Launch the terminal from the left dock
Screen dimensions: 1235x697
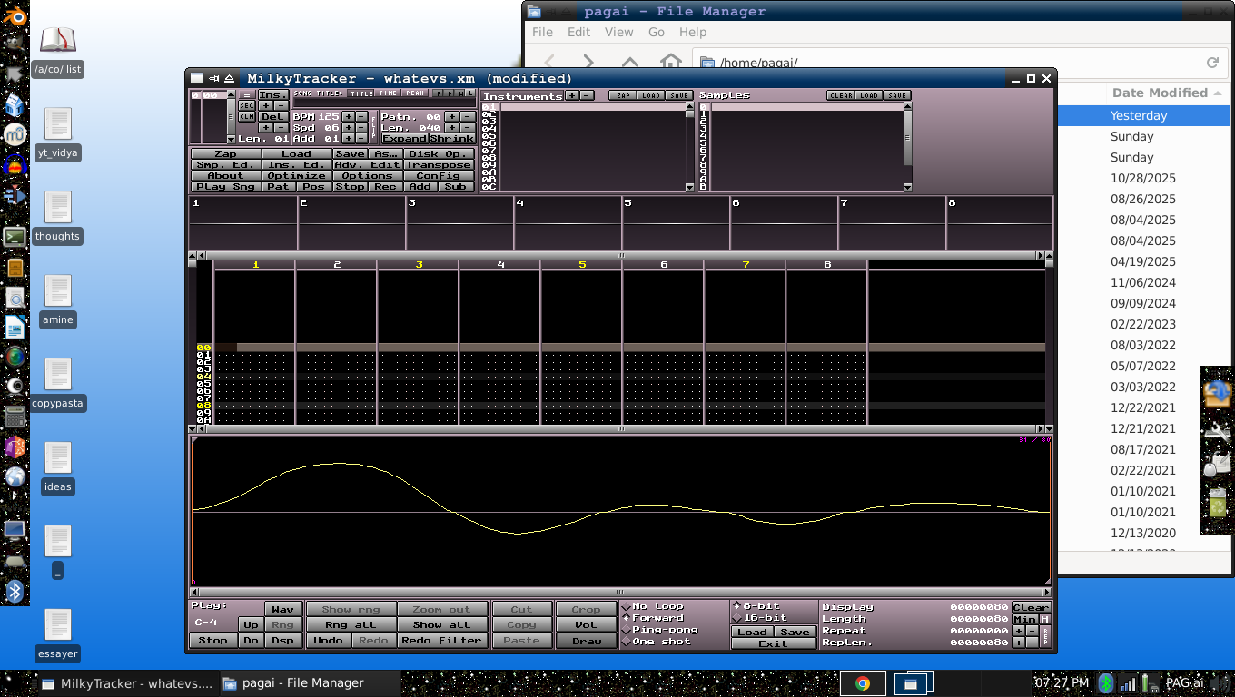(x=15, y=238)
